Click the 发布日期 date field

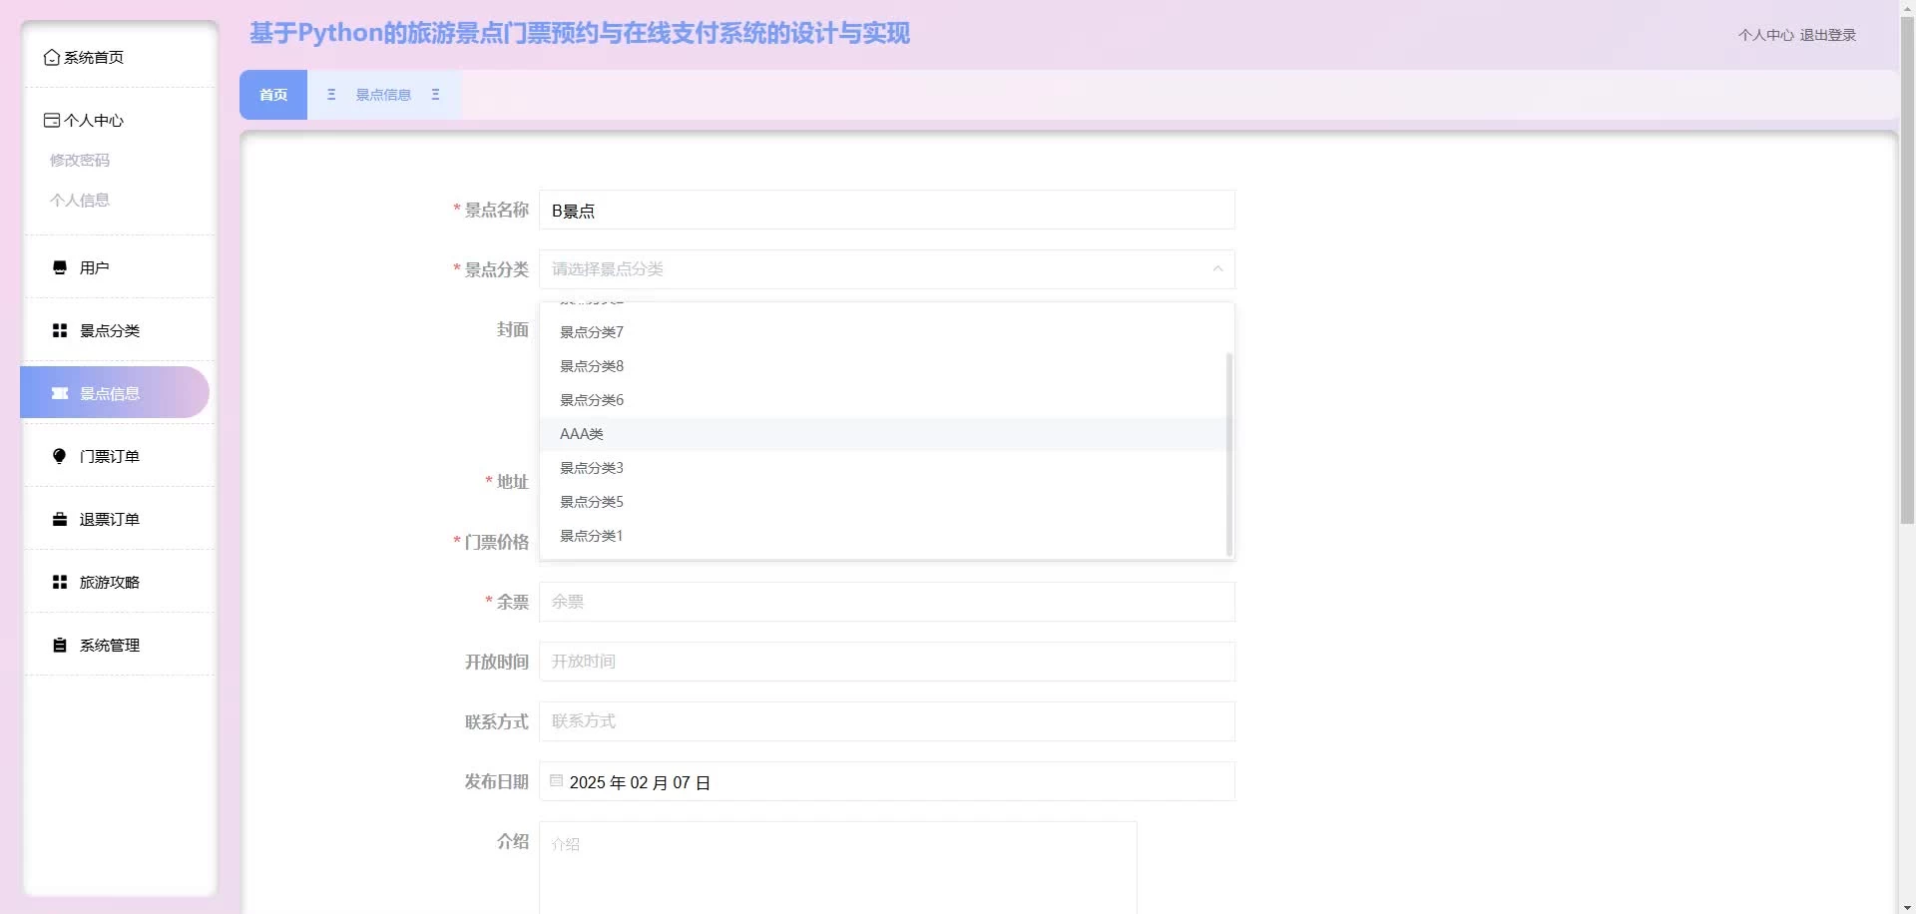pos(887,781)
